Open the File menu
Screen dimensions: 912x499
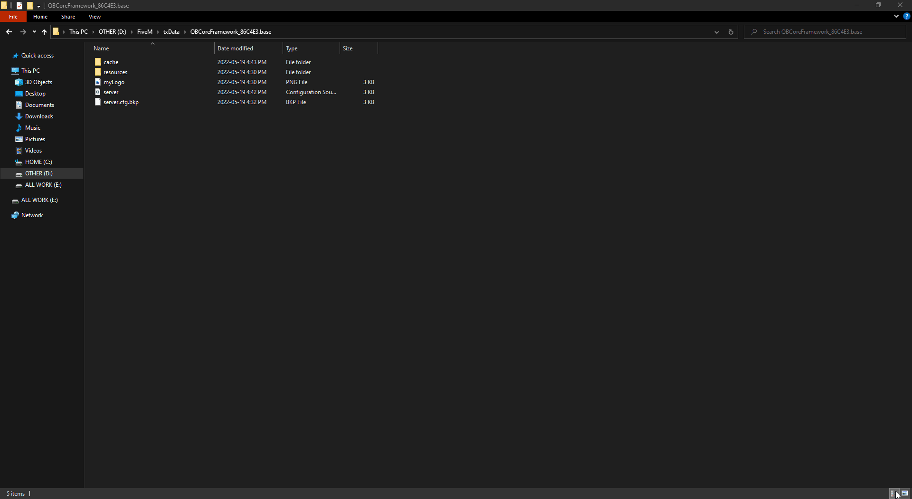pos(13,17)
